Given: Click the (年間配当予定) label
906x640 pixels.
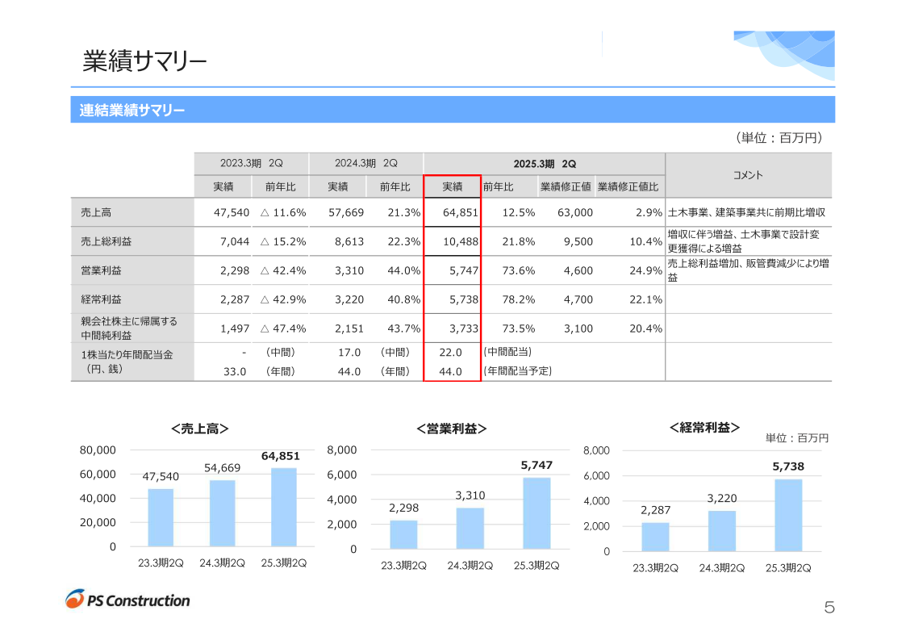Looking at the screenshot, I should (x=518, y=370).
